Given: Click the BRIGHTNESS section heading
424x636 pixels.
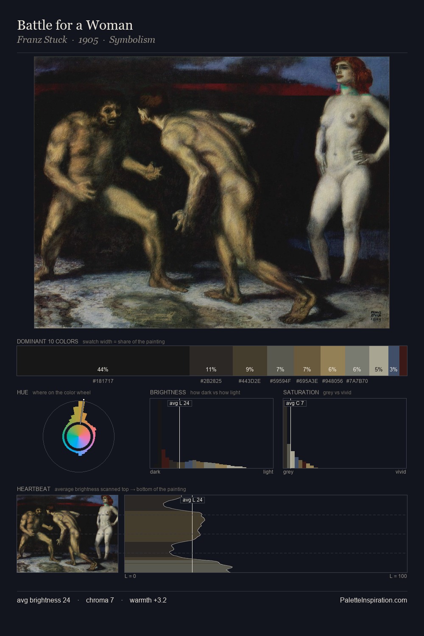Looking at the screenshot, I should click(x=168, y=392).
